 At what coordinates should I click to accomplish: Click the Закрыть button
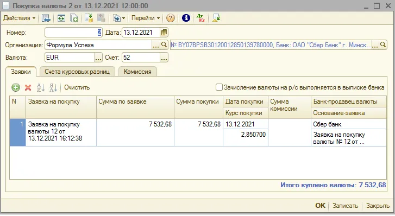pyautogui.click(x=378, y=206)
